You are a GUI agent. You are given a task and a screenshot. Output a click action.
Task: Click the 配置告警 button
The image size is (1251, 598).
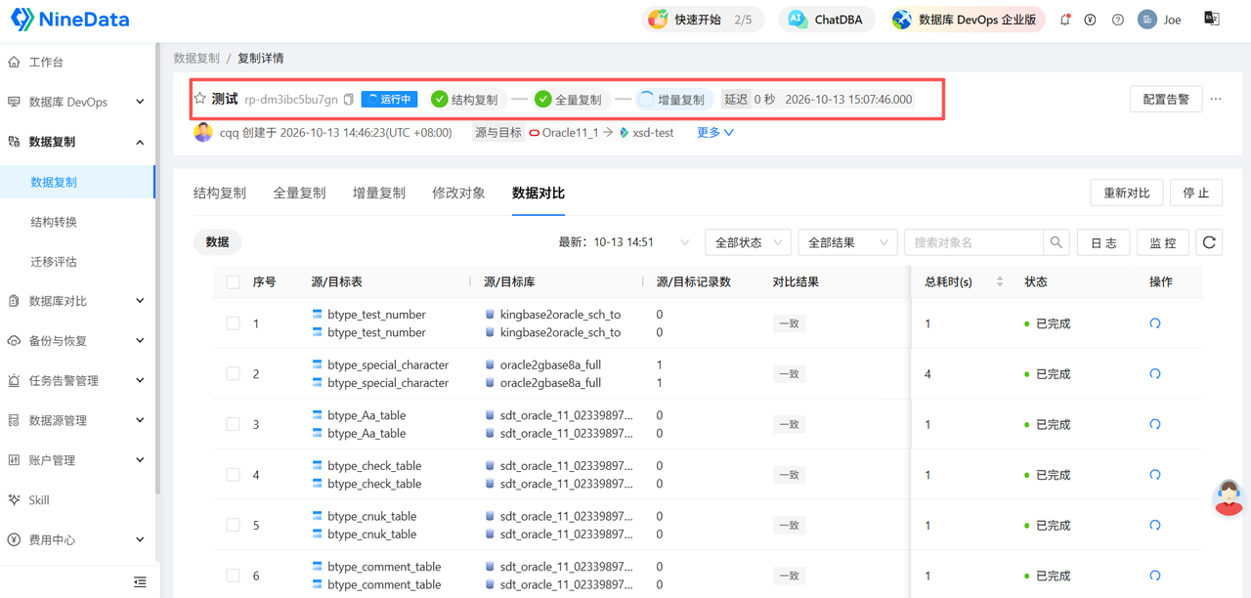tap(1166, 99)
